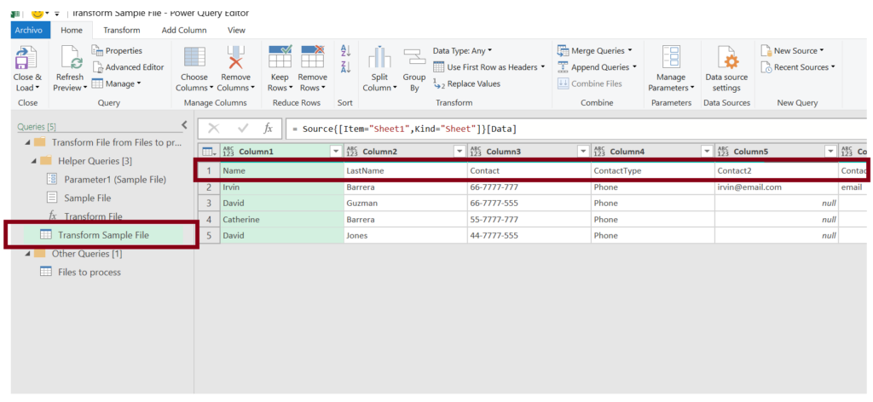The image size is (873, 402).
Task: Open the Column3 filter dropdown
Action: (x=583, y=152)
